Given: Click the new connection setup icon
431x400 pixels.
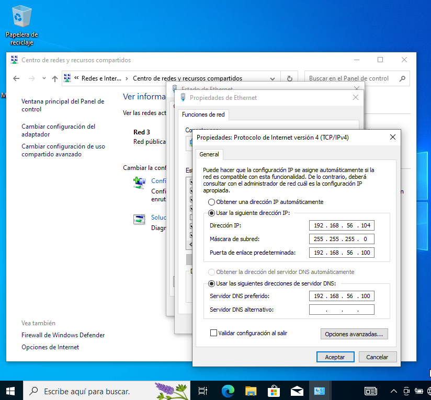Looking at the screenshot, I should point(139,183).
